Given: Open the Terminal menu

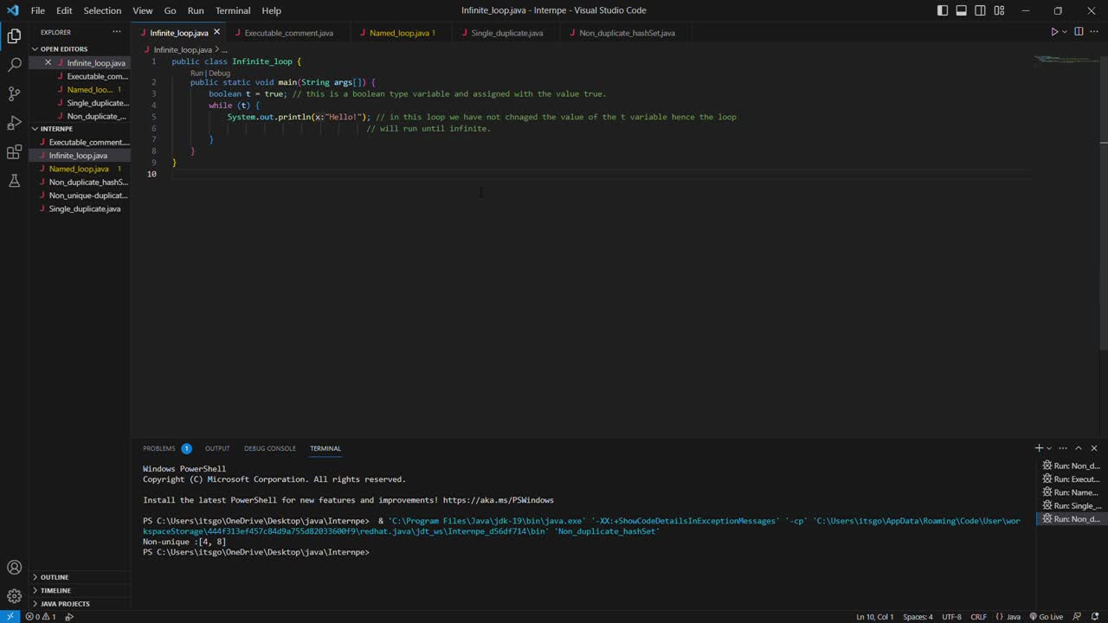Looking at the screenshot, I should (x=233, y=10).
